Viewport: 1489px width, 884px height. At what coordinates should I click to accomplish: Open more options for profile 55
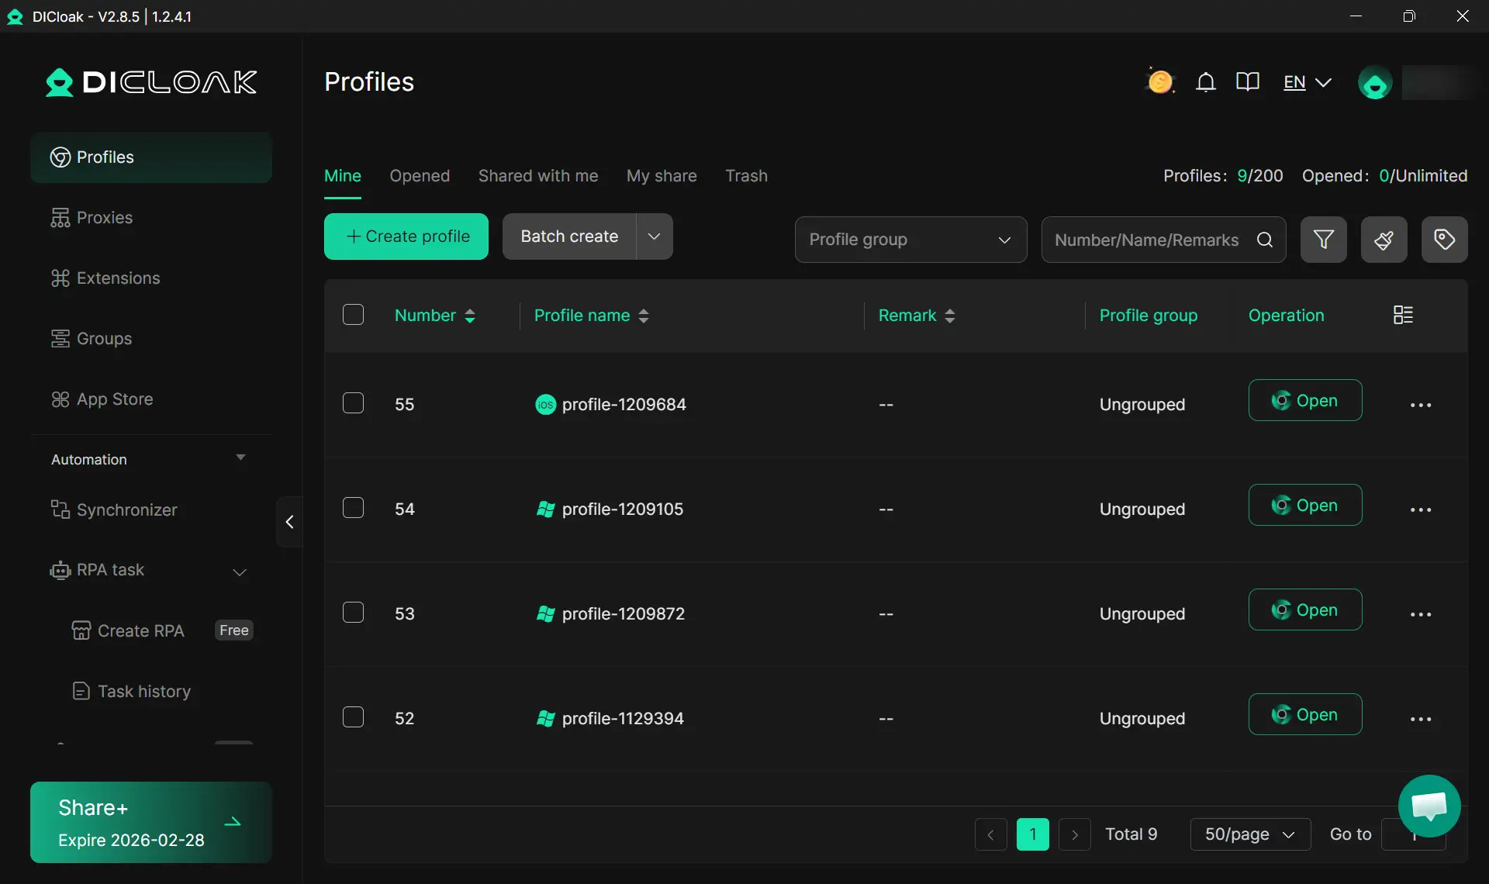(x=1420, y=405)
